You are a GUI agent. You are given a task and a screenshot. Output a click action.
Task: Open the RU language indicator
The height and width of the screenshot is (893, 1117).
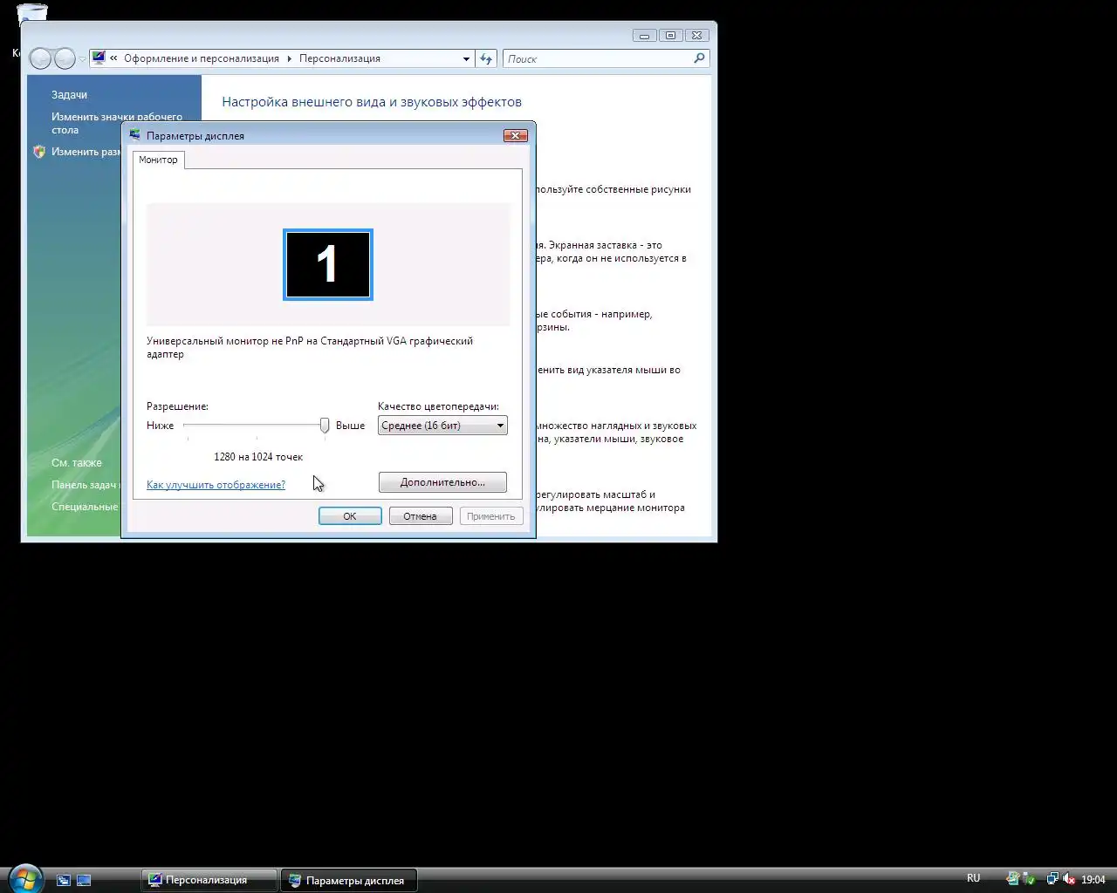click(973, 878)
